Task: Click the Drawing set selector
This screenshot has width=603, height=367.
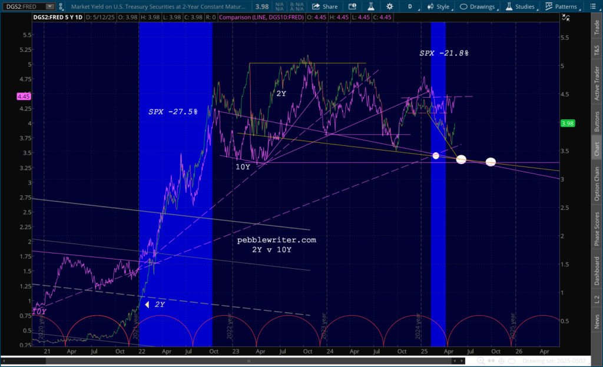Action: point(552,360)
